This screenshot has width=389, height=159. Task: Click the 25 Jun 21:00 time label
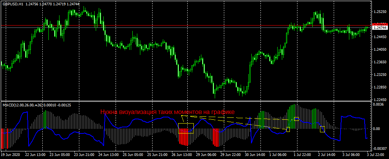(157, 154)
